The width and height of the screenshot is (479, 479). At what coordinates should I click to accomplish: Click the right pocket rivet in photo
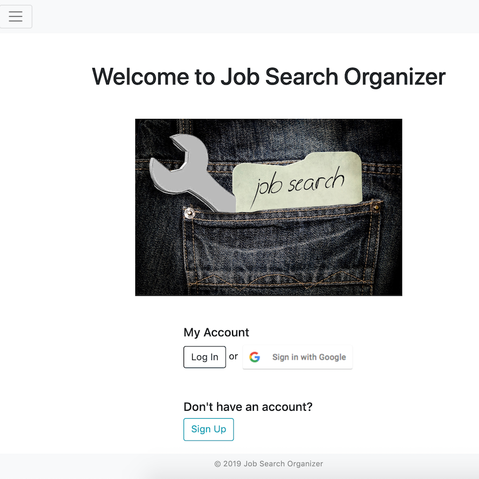(x=376, y=207)
